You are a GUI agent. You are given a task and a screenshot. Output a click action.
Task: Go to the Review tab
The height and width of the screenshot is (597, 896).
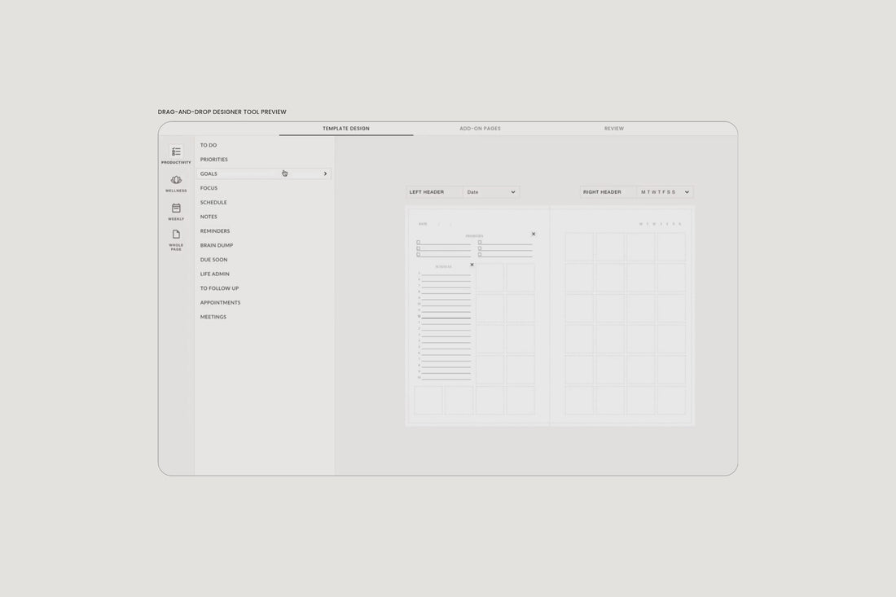pos(614,128)
